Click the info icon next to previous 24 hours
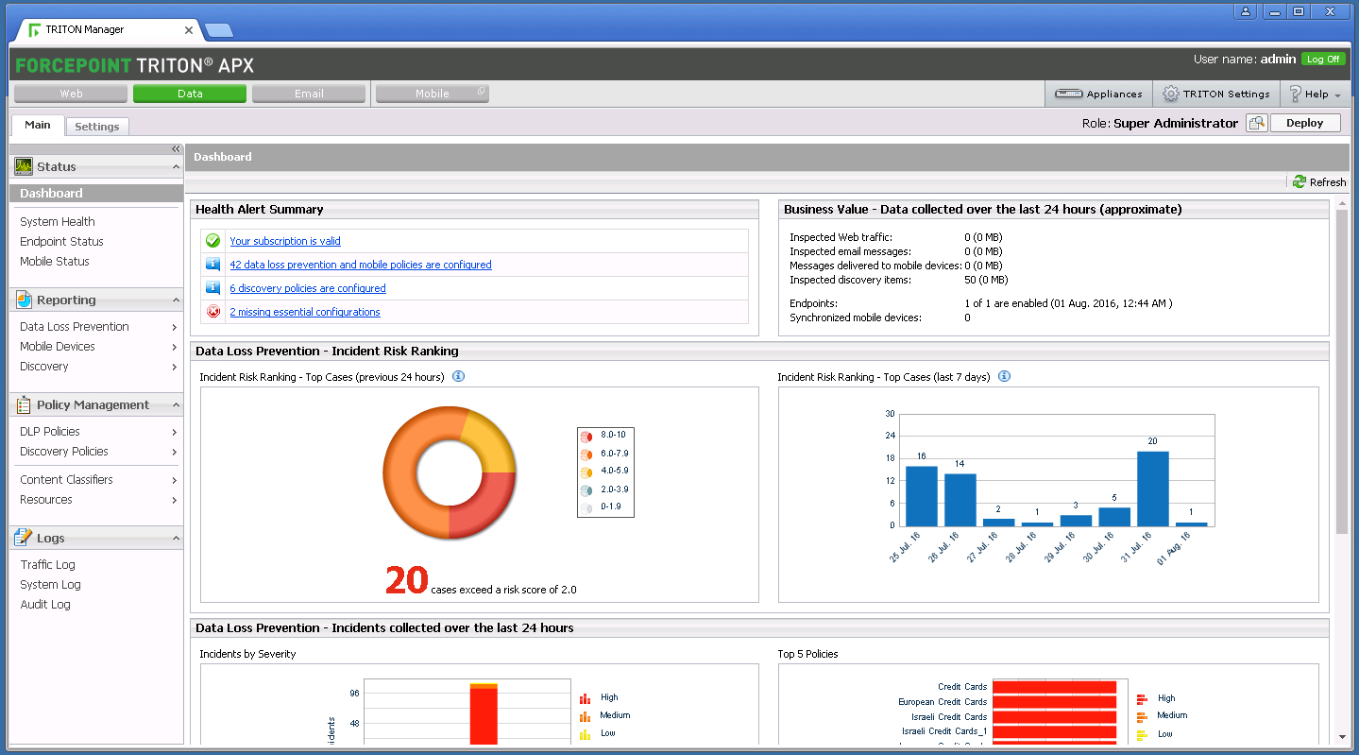 458,376
